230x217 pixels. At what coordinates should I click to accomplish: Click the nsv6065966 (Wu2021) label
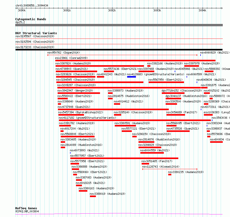189,69
